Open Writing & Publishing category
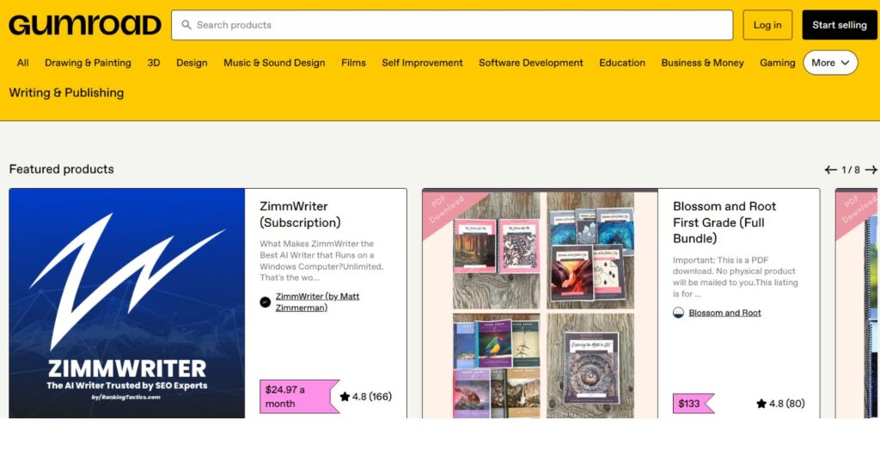This screenshot has height=450, width=880. 66,93
